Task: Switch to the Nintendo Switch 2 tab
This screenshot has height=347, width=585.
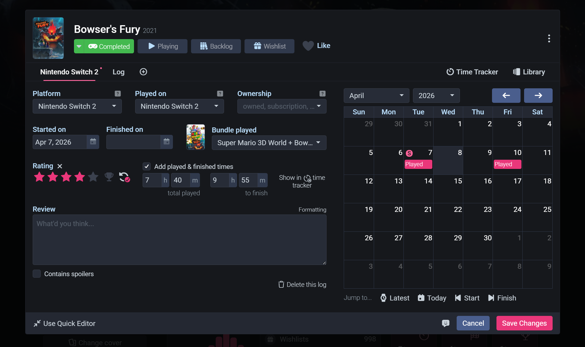Action: (69, 72)
